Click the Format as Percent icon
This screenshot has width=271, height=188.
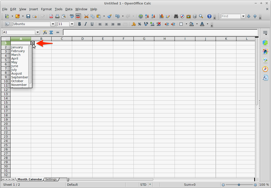click(140, 24)
